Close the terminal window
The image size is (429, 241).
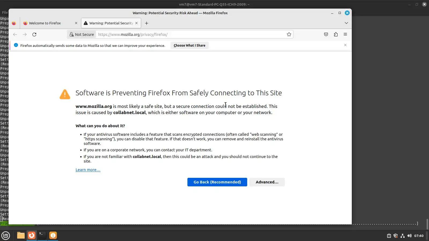coord(424,4)
